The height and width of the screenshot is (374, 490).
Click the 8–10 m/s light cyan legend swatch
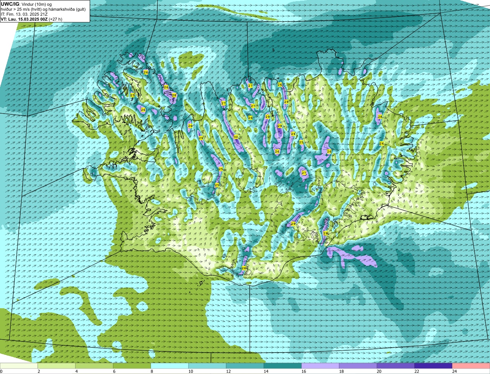(170, 366)
